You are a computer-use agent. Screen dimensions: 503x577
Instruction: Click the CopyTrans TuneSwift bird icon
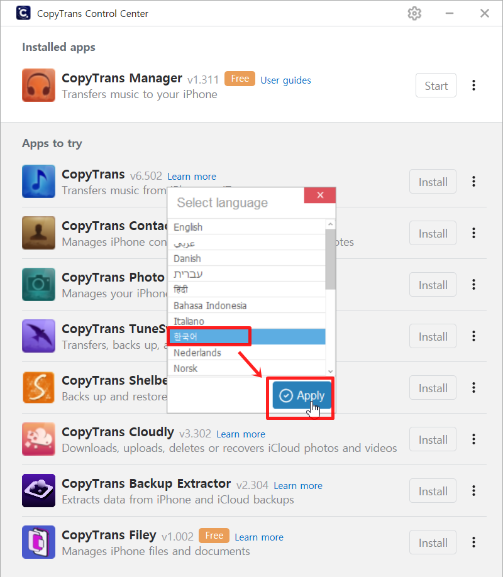(x=38, y=336)
